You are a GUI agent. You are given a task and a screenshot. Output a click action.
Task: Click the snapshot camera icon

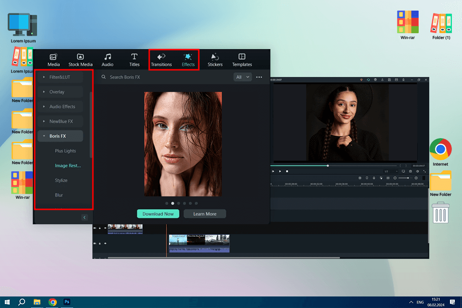(x=411, y=171)
